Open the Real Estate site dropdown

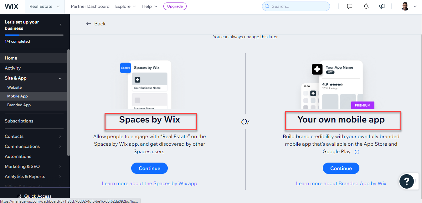[x=44, y=6]
